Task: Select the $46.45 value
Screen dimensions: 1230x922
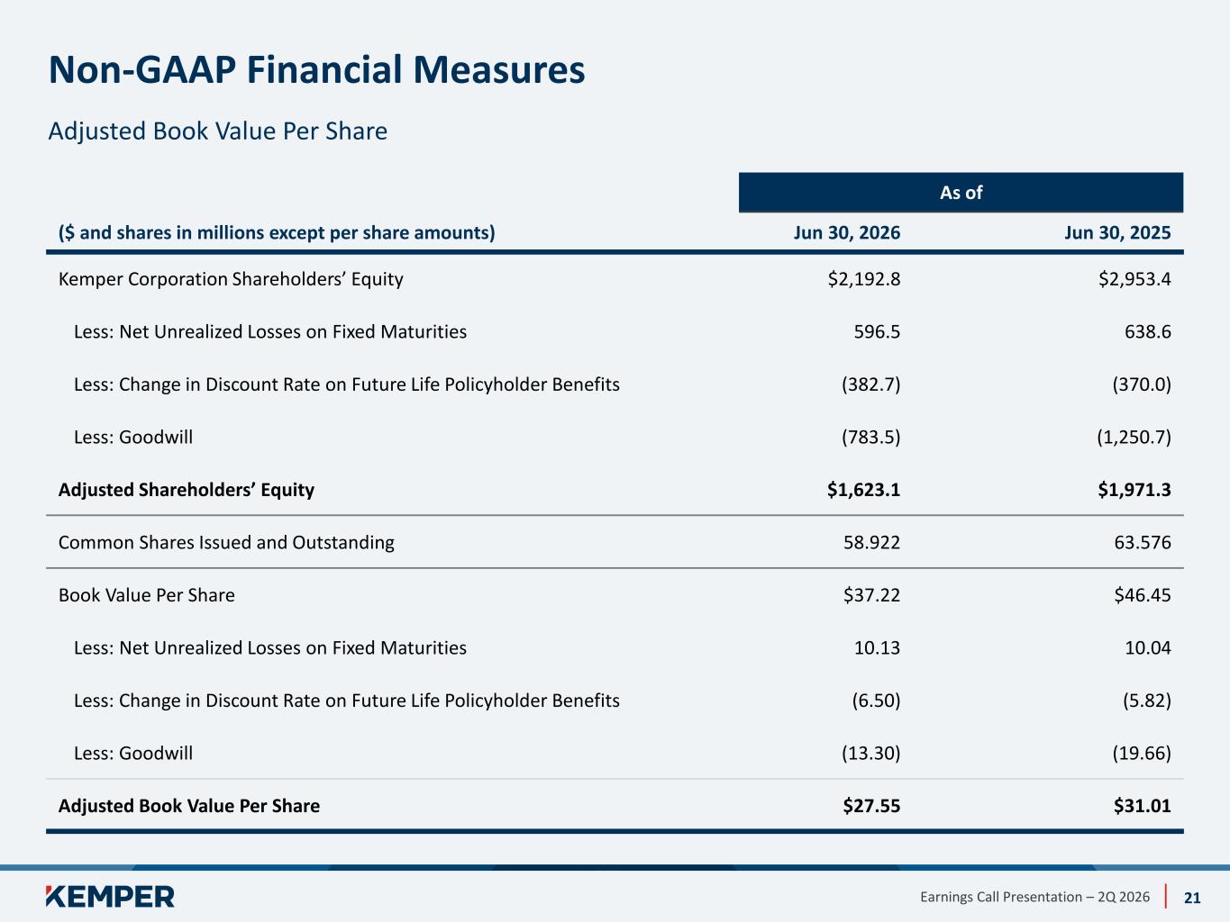Action: tap(1143, 595)
